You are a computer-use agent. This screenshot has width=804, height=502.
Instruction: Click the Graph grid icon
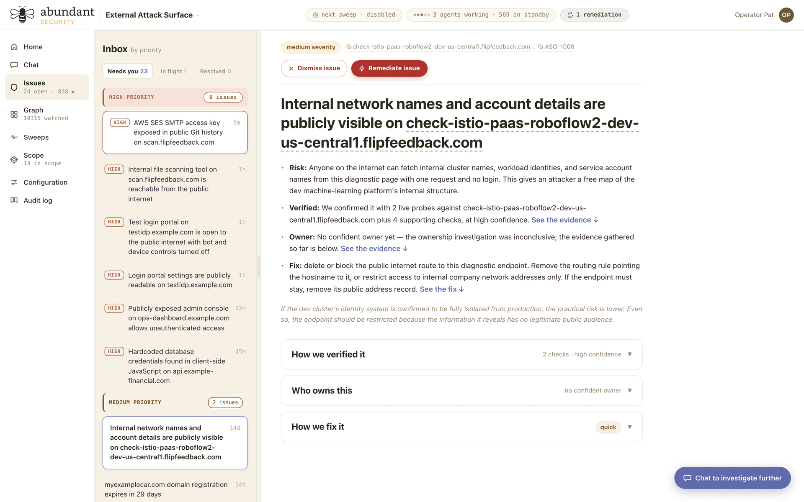[x=14, y=114]
